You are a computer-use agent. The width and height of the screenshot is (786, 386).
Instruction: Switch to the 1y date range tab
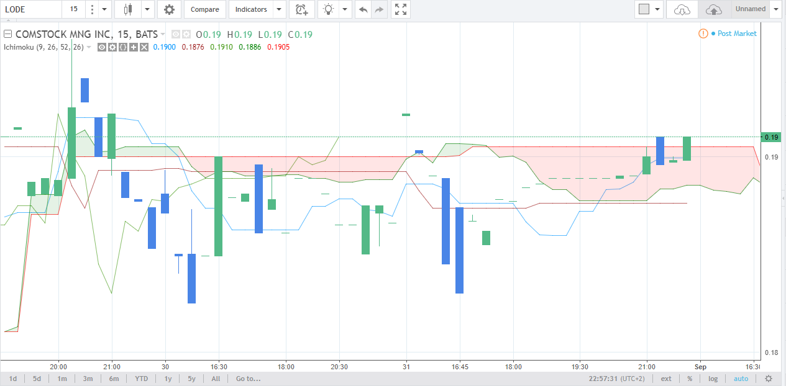click(x=167, y=379)
